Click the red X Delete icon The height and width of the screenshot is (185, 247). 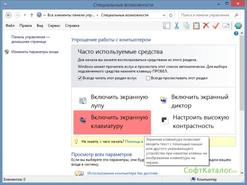[x=206, y=26]
